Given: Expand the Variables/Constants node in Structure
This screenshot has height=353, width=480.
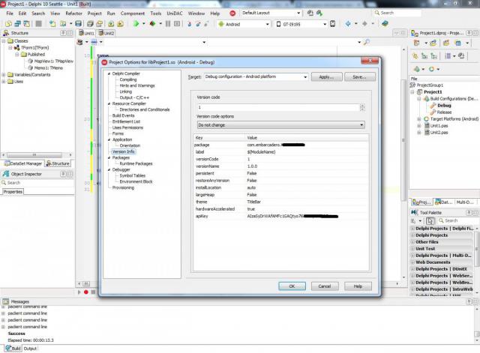Looking at the screenshot, I should (x=4, y=75).
